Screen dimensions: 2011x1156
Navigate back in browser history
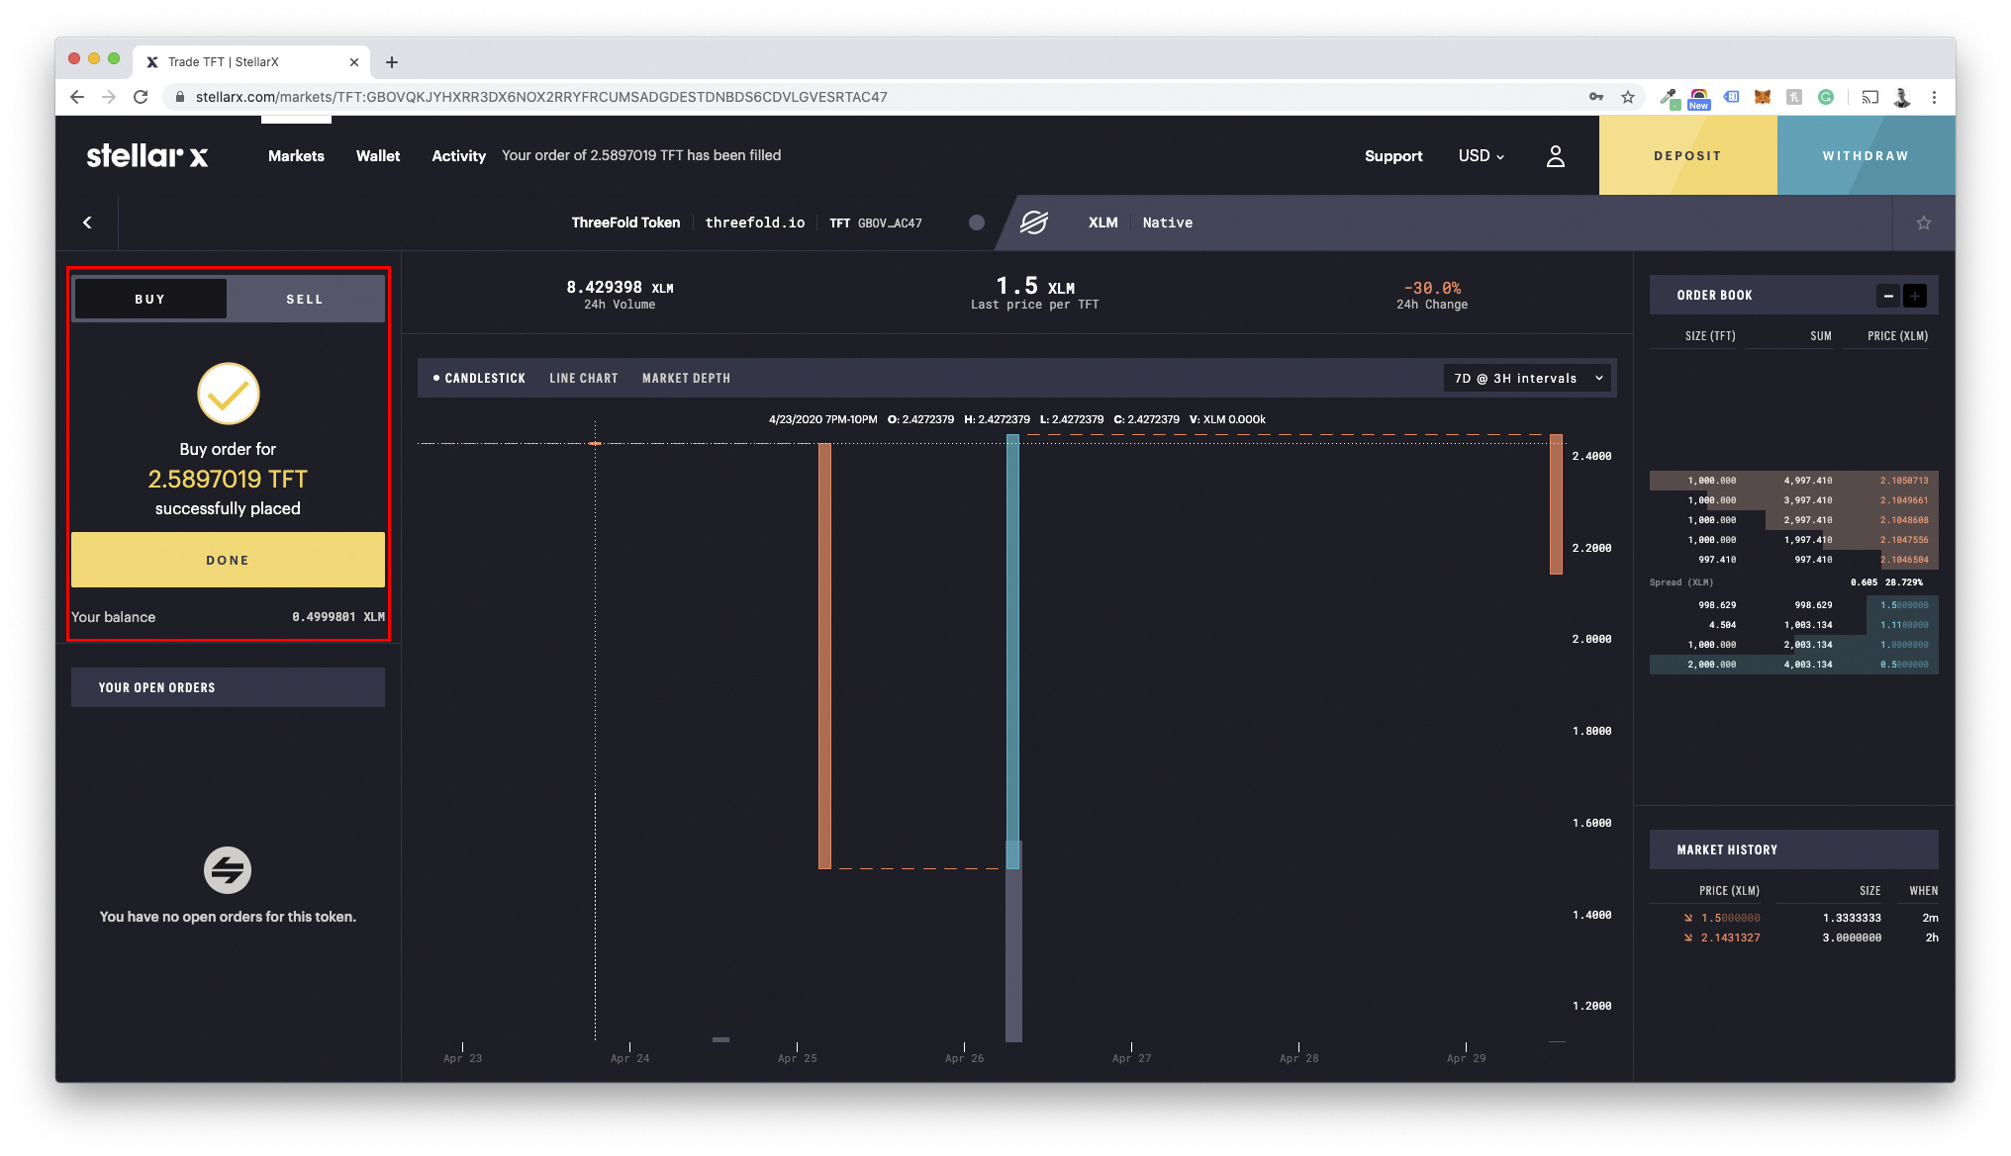pos(77,97)
